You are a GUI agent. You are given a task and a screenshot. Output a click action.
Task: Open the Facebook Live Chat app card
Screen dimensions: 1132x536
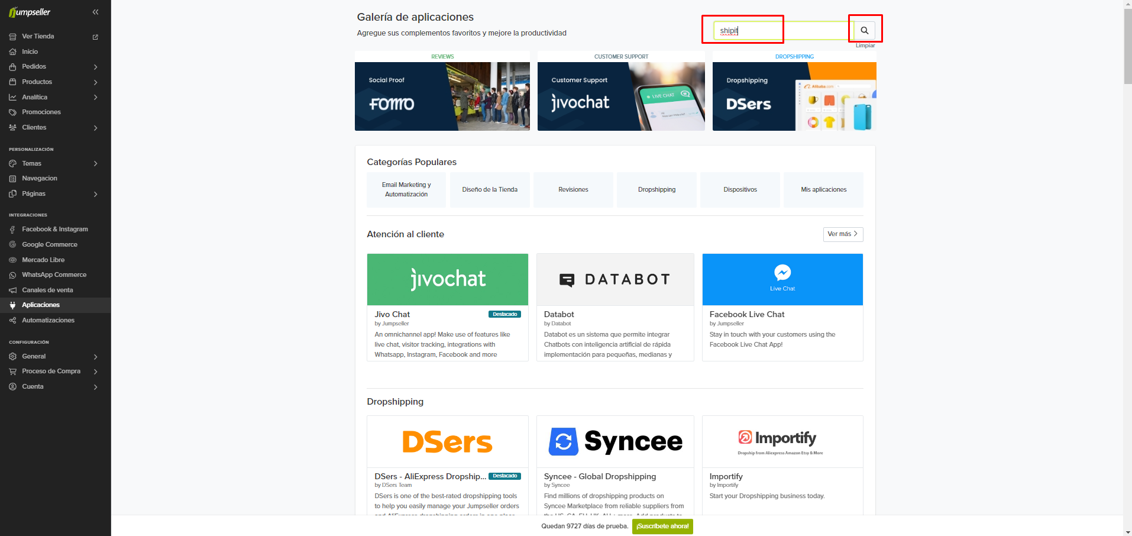coord(782,307)
